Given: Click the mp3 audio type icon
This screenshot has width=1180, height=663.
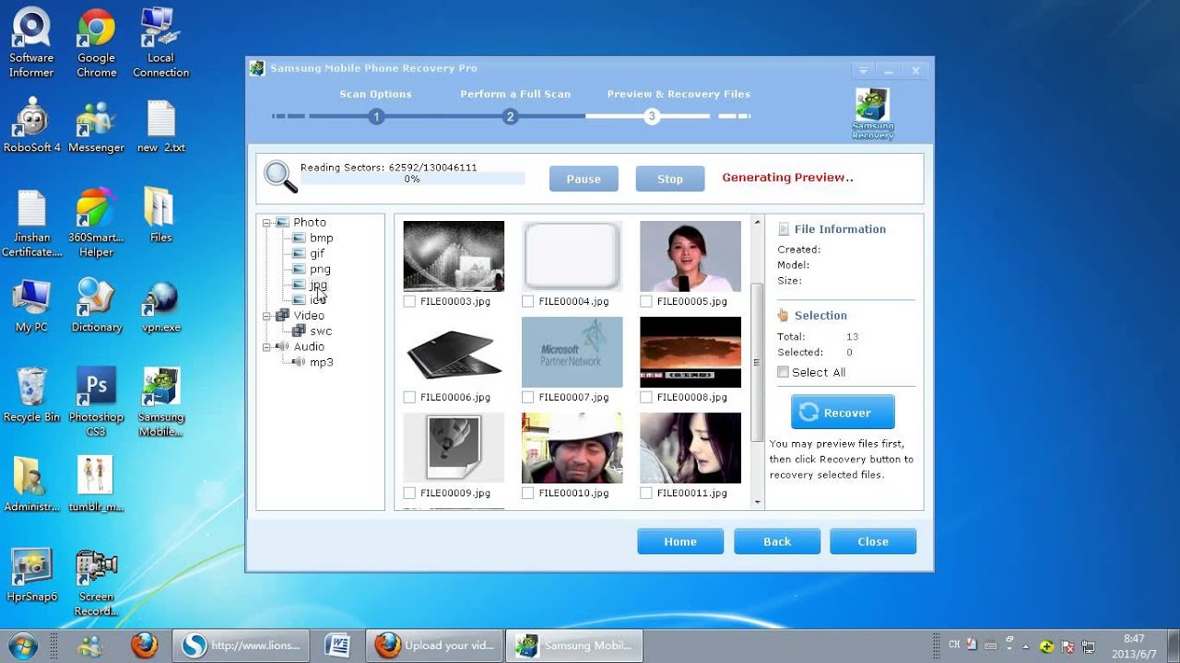Looking at the screenshot, I should (x=299, y=362).
